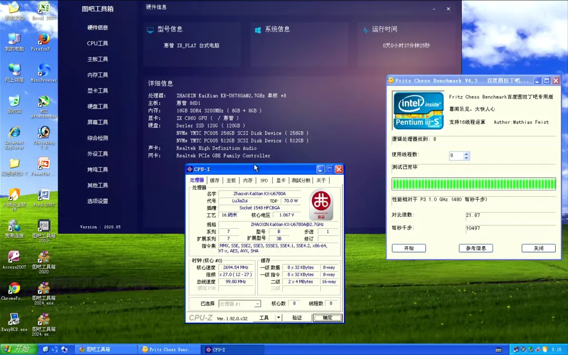This screenshot has height=355, width=568.
Task: Select 综合检测 in the toolbox sidebar
Action: pos(97,138)
